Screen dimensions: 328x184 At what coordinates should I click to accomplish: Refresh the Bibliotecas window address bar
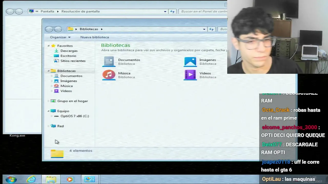(x=211, y=29)
